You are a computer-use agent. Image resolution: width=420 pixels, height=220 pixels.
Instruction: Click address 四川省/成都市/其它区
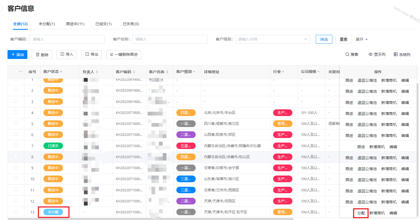click(221, 124)
